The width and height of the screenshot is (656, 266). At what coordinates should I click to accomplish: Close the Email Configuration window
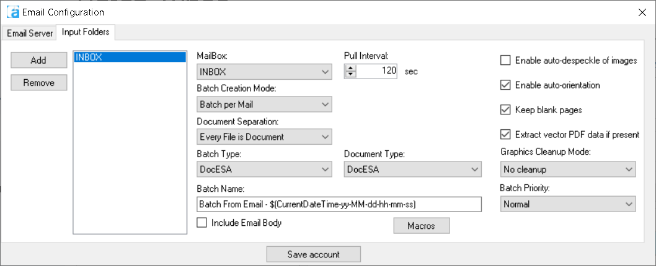(x=642, y=12)
